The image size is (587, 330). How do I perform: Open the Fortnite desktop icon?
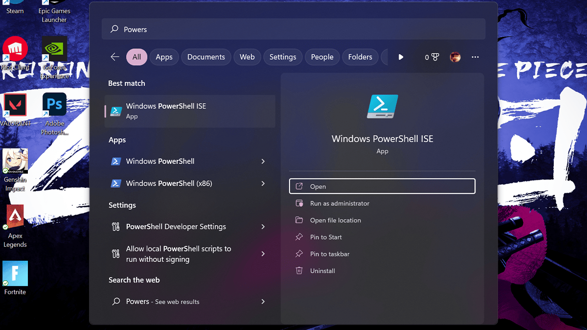click(15, 274)
